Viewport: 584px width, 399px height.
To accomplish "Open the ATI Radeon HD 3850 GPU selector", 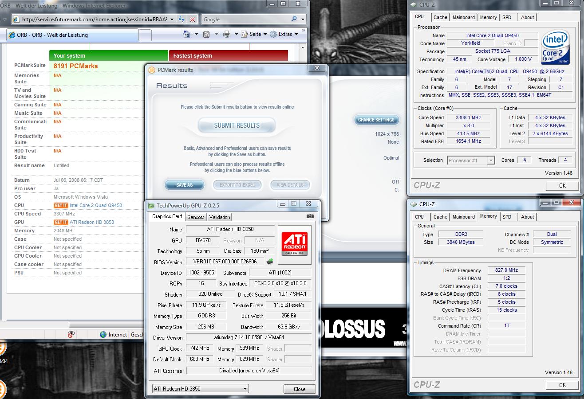I will coord(200,389).
